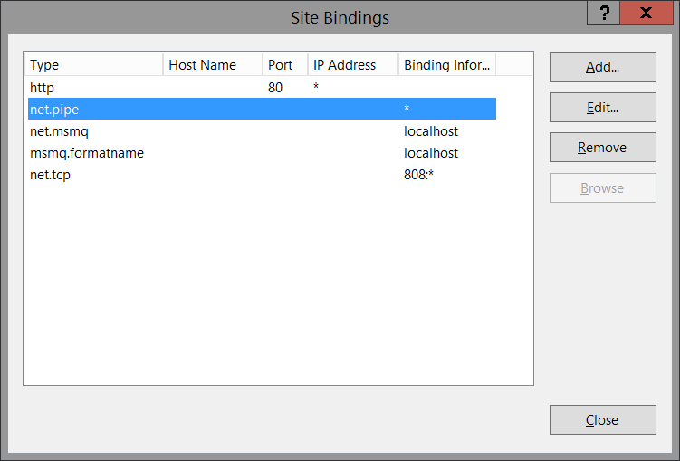Screen dimensions: 680x461
Task: Click the help question mark icon
Action: click(604, 13)
